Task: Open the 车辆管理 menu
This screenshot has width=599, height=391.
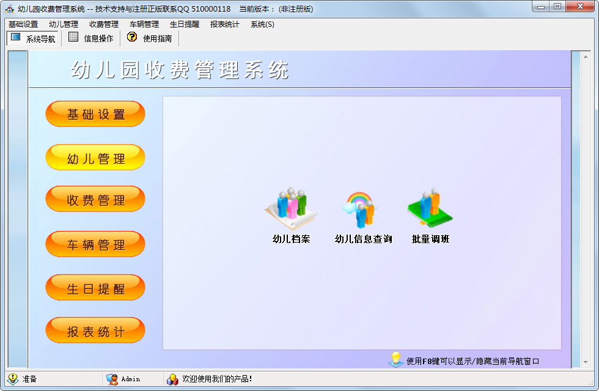Action: tap(144, 24)
